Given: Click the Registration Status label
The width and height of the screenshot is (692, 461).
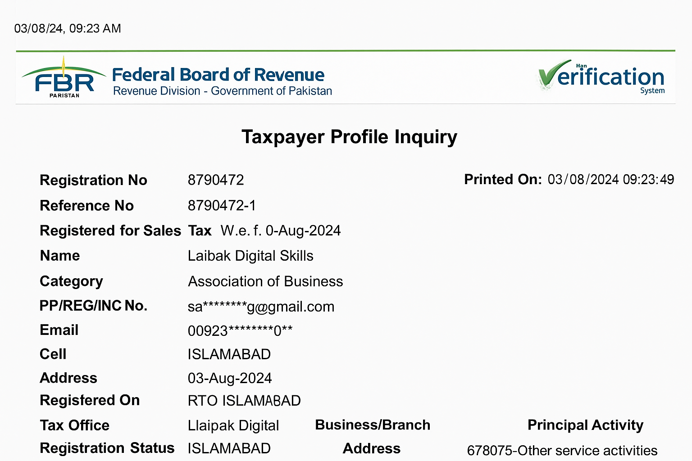Looking at the screenshot, I should click(x=107, y=448).
